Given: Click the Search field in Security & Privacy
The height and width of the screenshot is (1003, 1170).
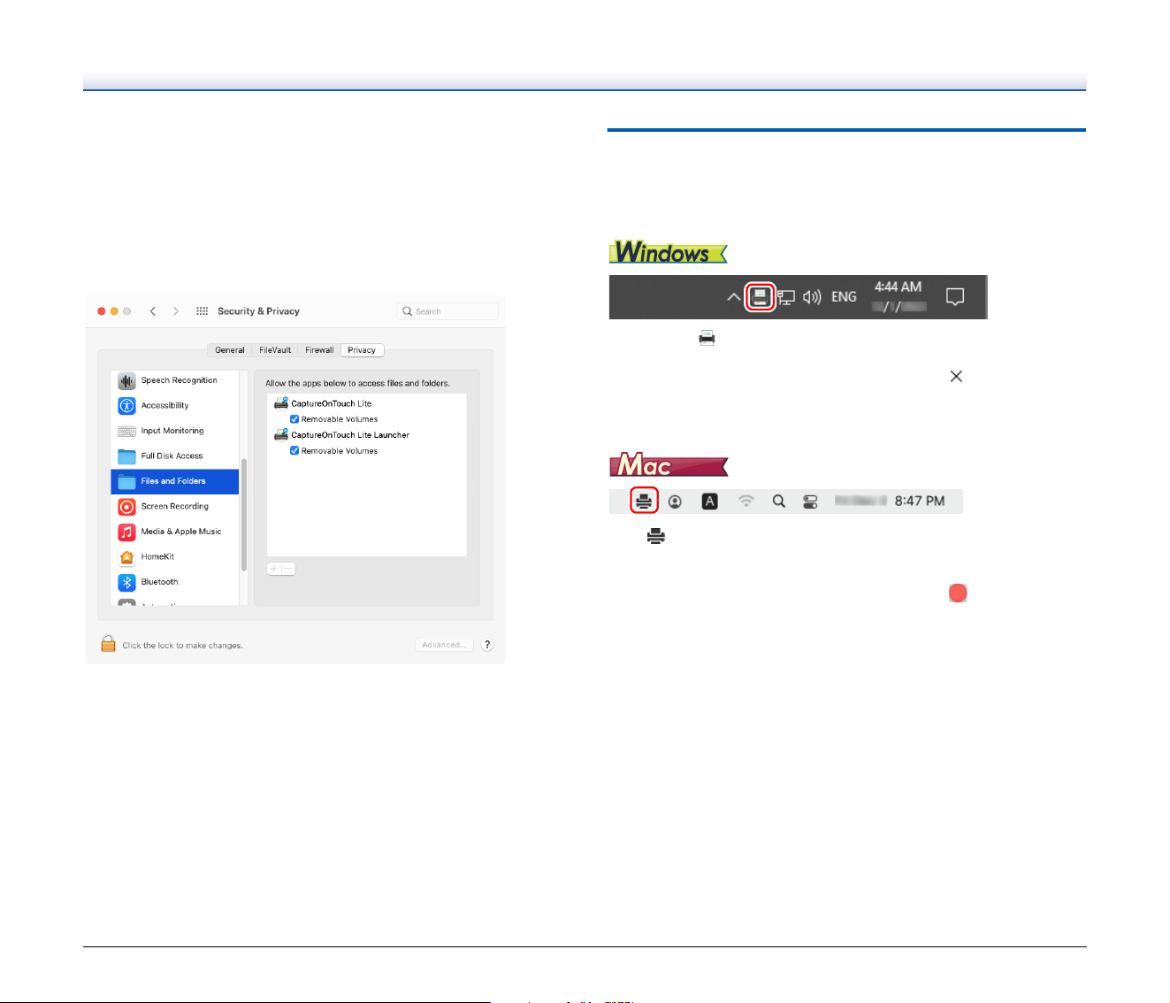Looking at the screenshot, I should pos(447,311).
